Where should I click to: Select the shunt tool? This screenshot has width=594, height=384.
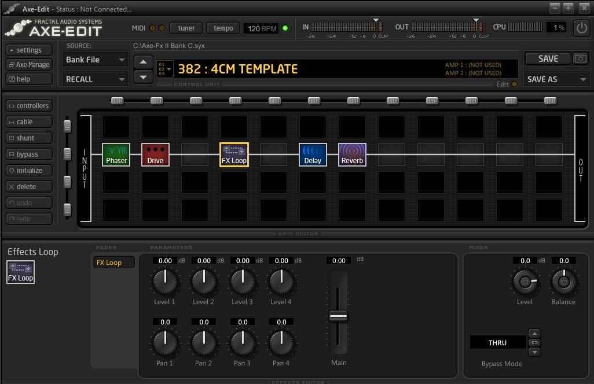click(x=29, y=138)
